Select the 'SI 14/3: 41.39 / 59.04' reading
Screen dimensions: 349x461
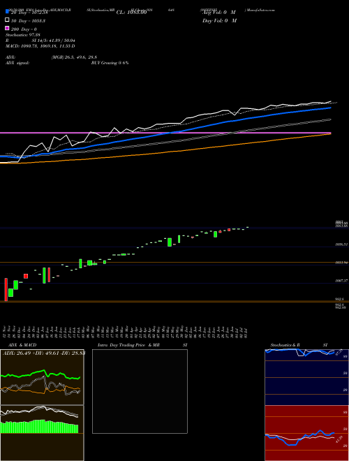pyautogui.click(x=54, y=41)
